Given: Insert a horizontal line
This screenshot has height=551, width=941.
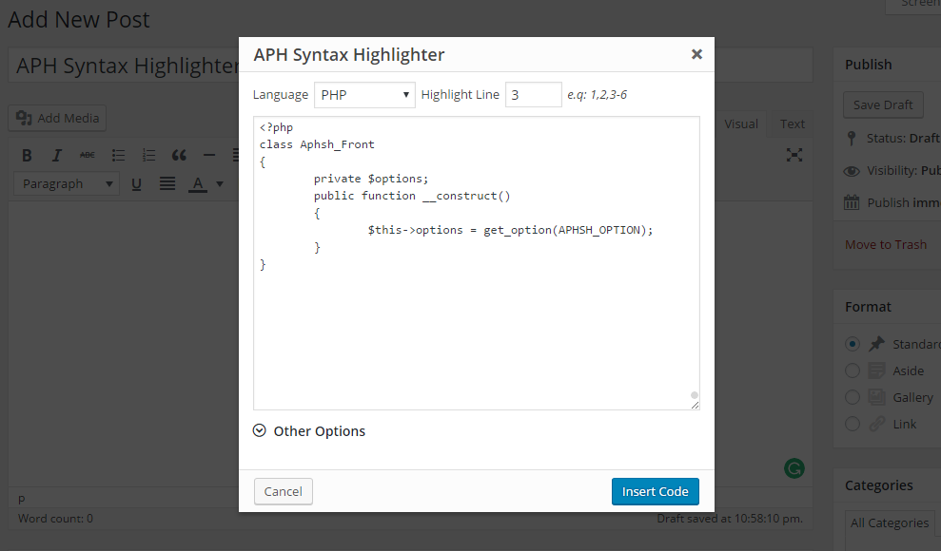Looking at the screenshot, I should [208, 156].
